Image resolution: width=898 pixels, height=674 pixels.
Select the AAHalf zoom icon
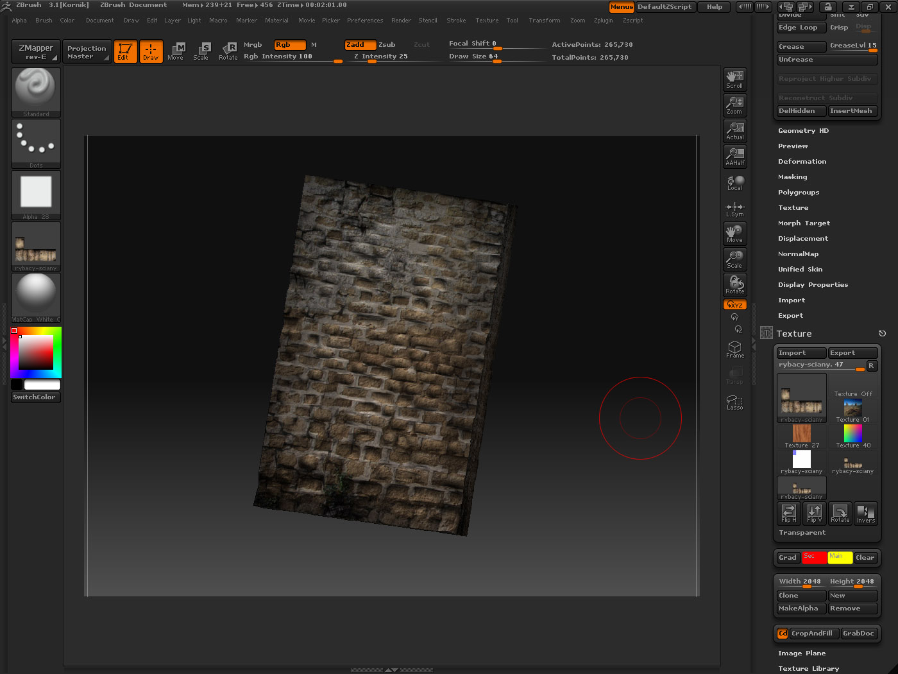[734, 157]
